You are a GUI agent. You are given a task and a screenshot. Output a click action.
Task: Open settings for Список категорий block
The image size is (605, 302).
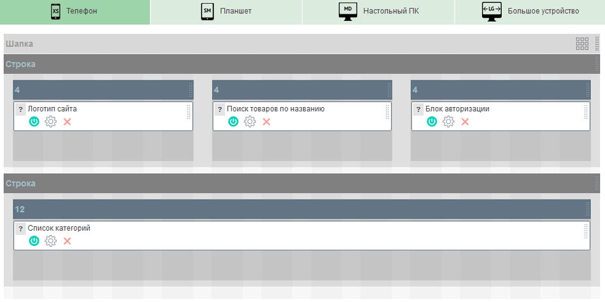pyautogui.click(x=51, y=241)
